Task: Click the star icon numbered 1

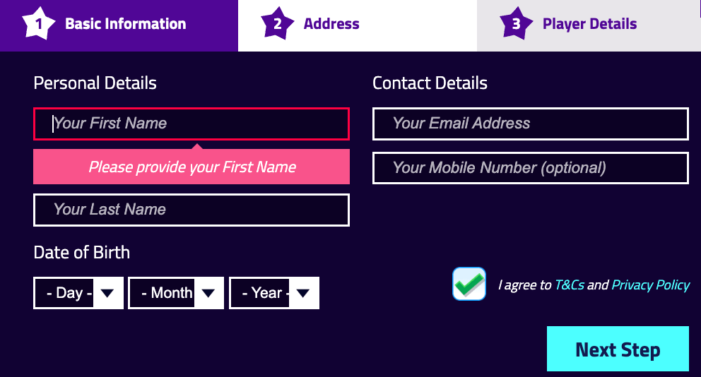Action: click(40, 25)
